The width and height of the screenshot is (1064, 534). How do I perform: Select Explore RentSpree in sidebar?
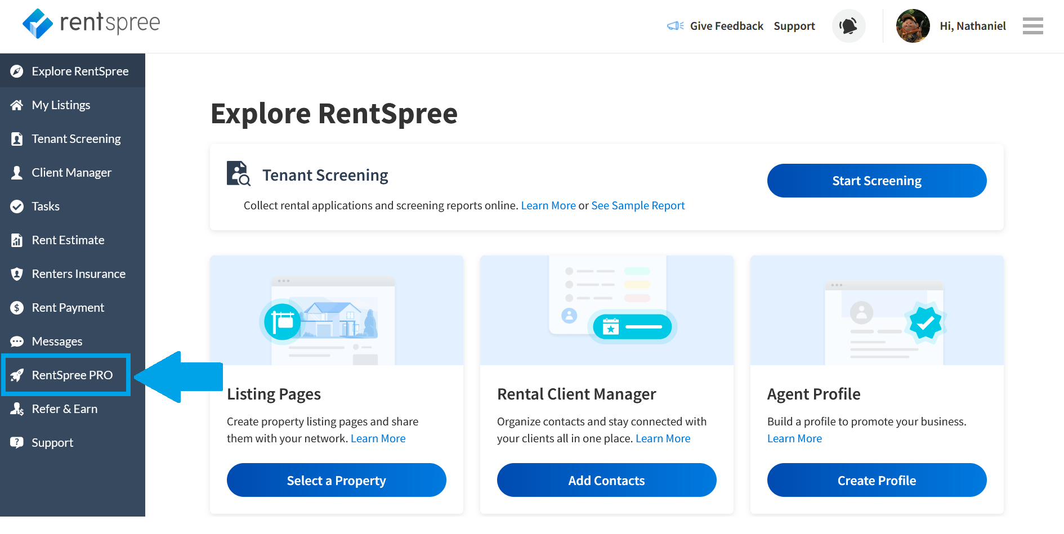pyautogui.click(x=81, y=71)
